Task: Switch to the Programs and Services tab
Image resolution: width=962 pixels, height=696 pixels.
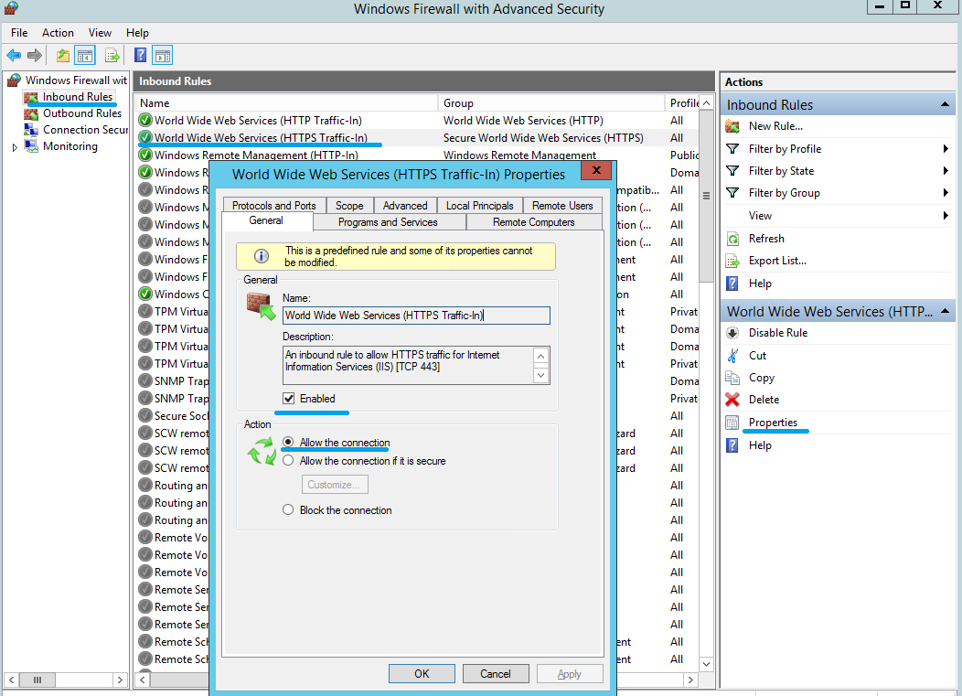Action: pos(388,222)
